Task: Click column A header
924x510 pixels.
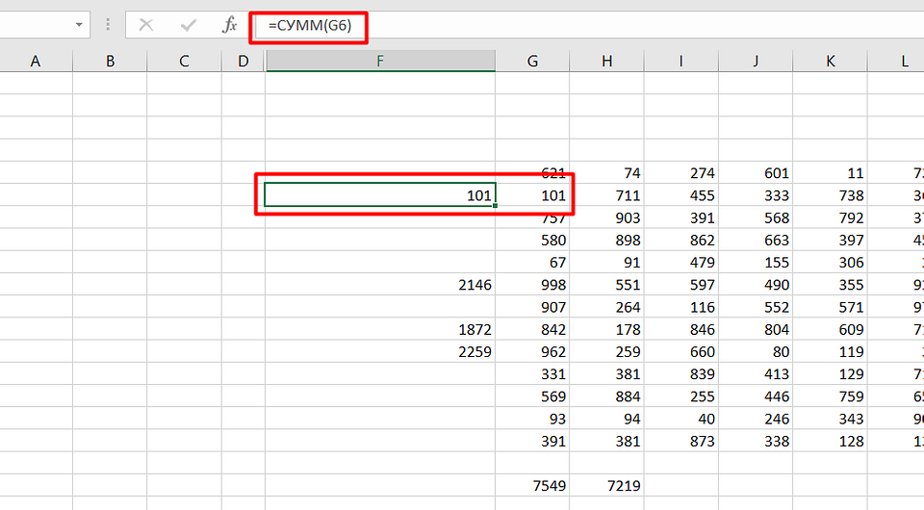Action: [x=36, y=61]
